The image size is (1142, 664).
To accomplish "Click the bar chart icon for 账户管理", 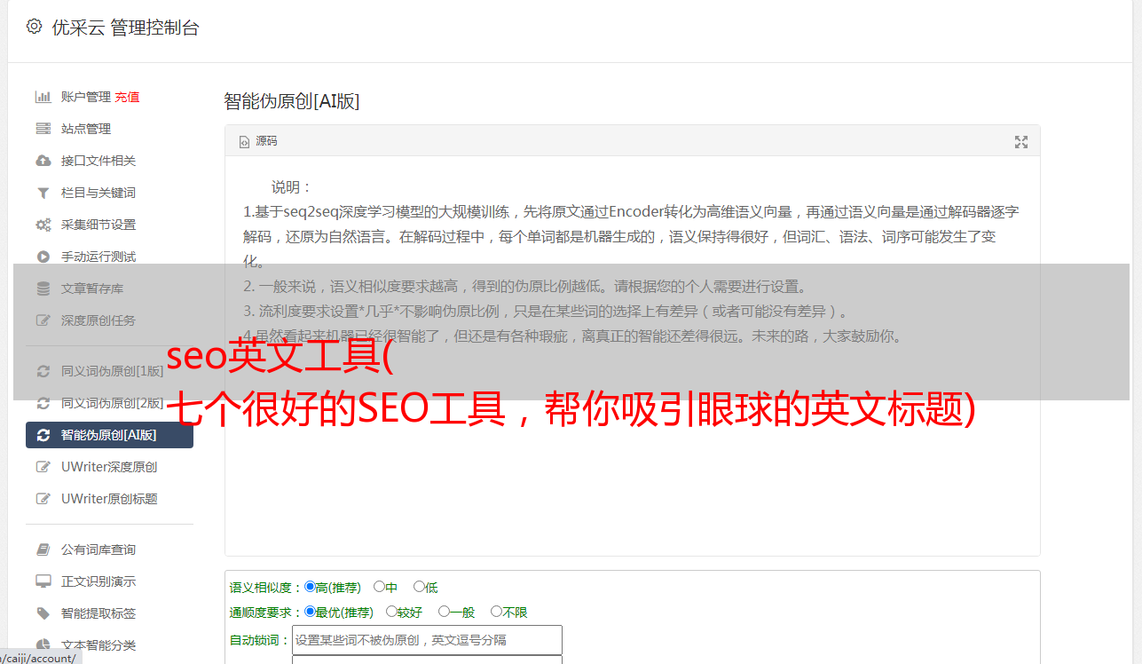I will click(43, 97).
